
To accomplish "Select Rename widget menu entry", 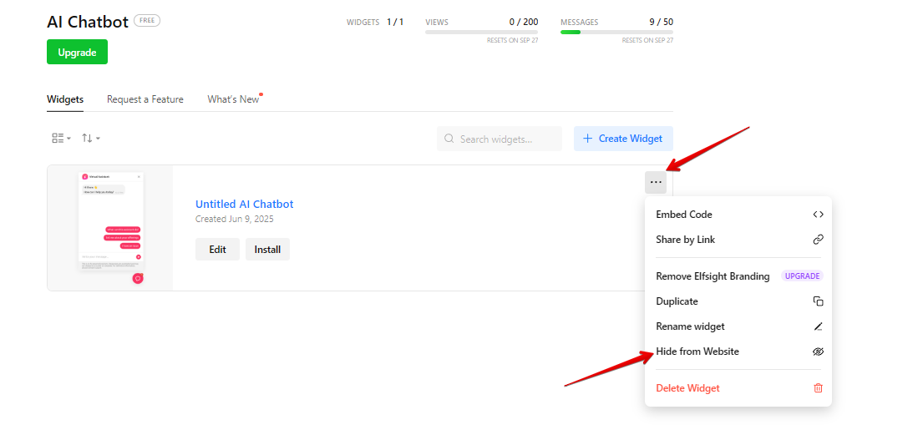I will [x=738, y=326].
